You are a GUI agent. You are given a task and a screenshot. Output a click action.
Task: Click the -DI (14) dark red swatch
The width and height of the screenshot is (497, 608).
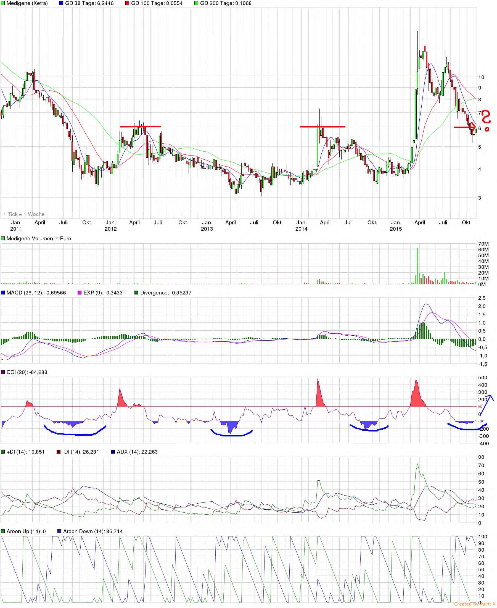coord(59,452)
